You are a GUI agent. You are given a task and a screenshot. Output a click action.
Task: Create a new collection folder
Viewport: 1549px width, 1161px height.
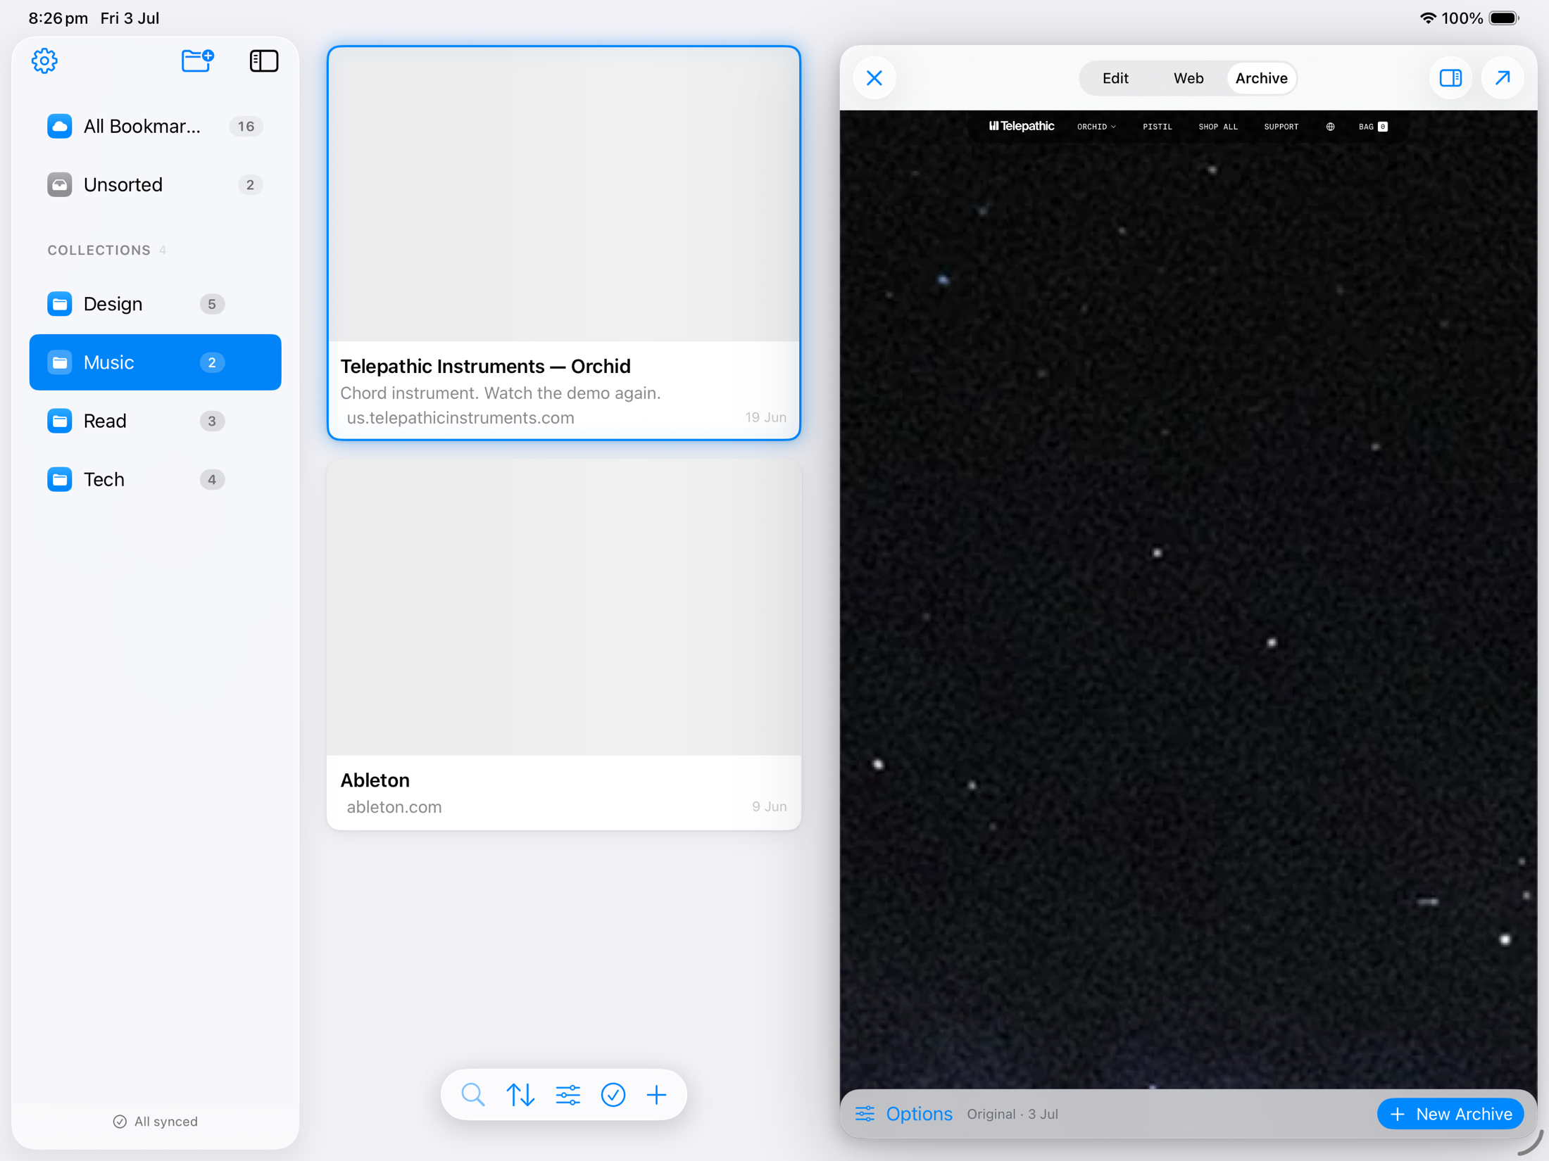click(197, 61)
